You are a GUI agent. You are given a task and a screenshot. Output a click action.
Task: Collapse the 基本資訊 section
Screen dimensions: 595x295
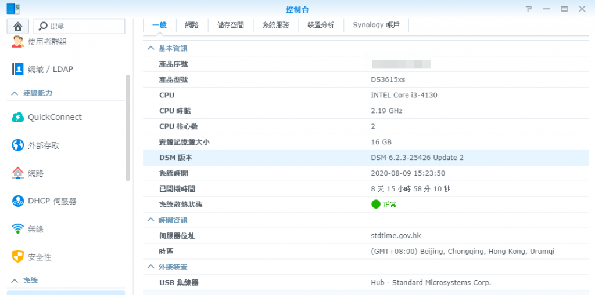click(151, 49)
